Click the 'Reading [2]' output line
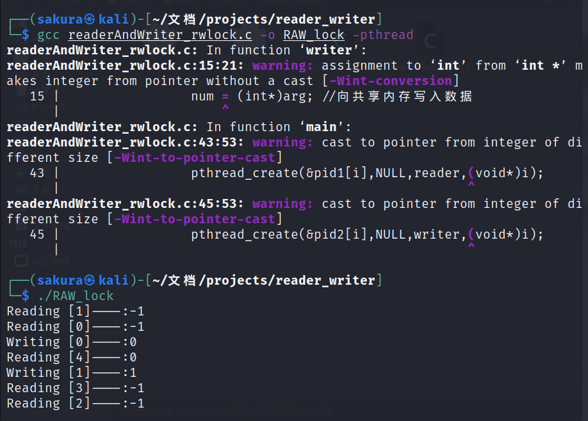Screen dimensions: 588x421 click(75, 403)
